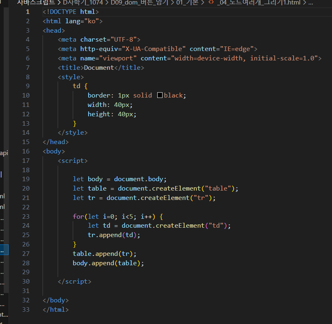Click the td selector on line 9
The height and width of the screenshot is (324, 332).
point(76,86)
